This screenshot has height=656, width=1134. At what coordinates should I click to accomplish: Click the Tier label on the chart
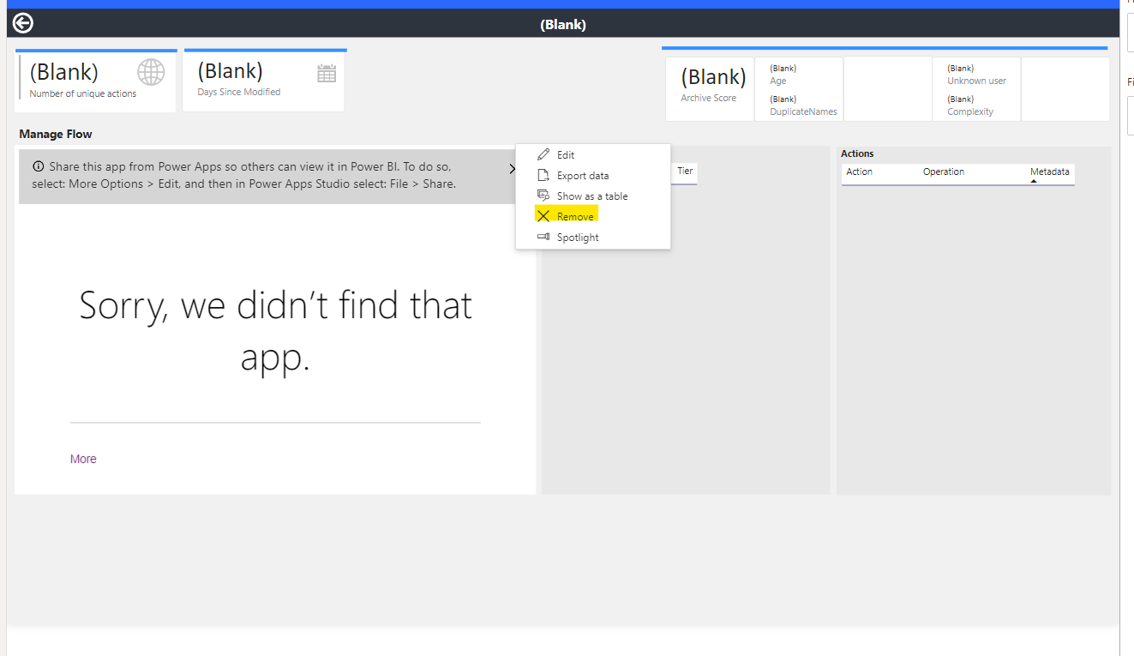(684, 172)
